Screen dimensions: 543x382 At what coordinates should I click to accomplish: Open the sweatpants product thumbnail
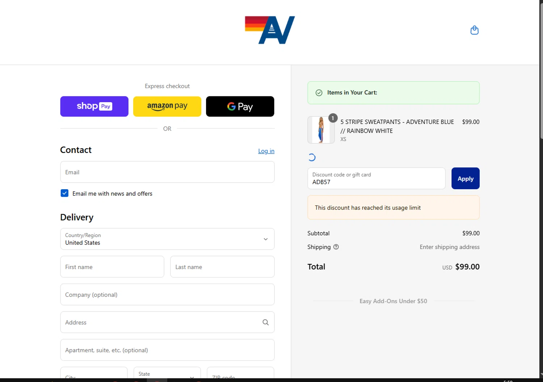(x=321, y=130)
